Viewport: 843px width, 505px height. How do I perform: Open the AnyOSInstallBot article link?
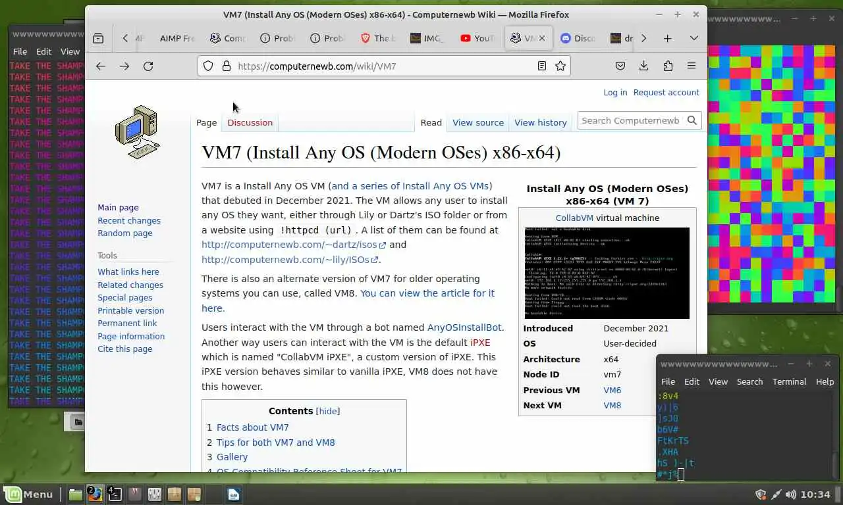click(464, 327)
